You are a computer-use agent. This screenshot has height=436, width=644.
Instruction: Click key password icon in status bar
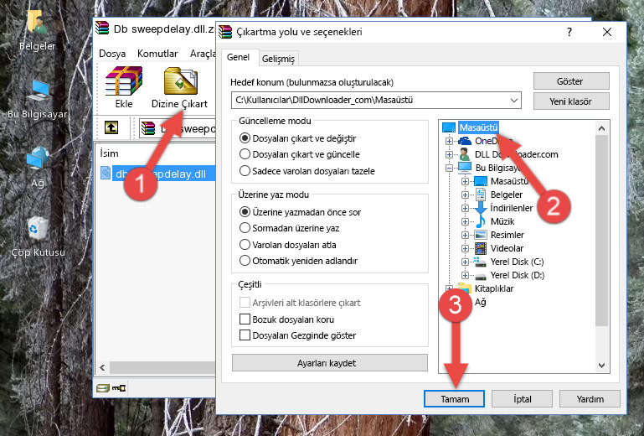point(119,387)
